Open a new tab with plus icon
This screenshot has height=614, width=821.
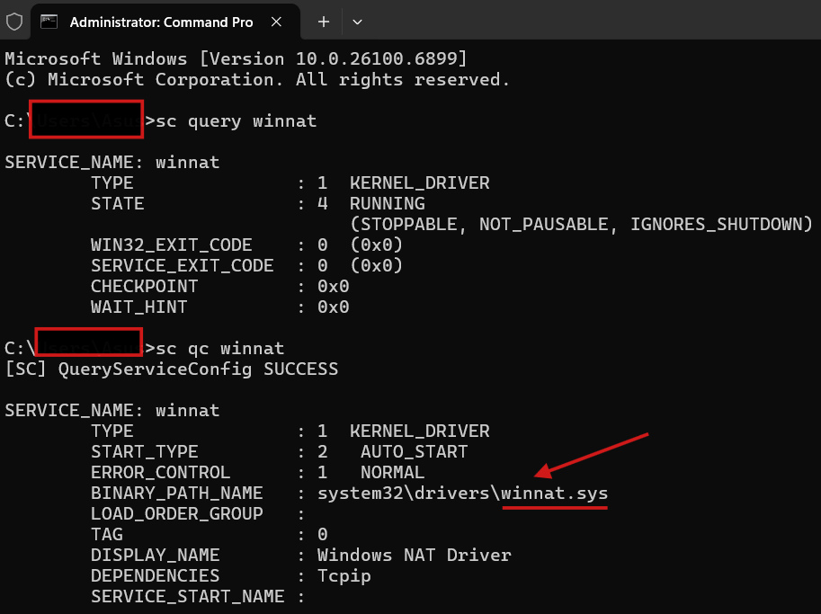point(324,22)
